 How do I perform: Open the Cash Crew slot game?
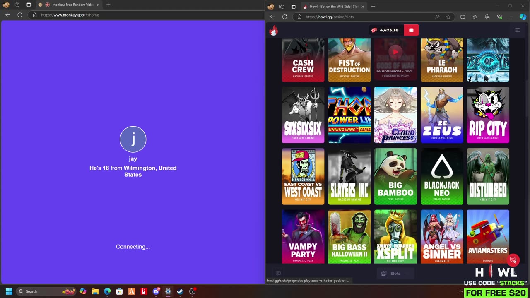point(303,60)
